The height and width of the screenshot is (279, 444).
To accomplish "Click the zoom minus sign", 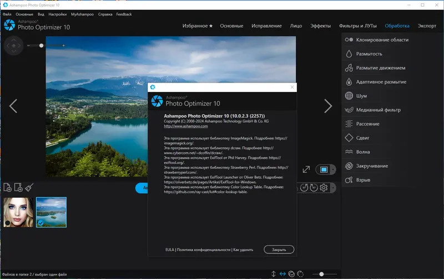I will click(x=29, y=45).
